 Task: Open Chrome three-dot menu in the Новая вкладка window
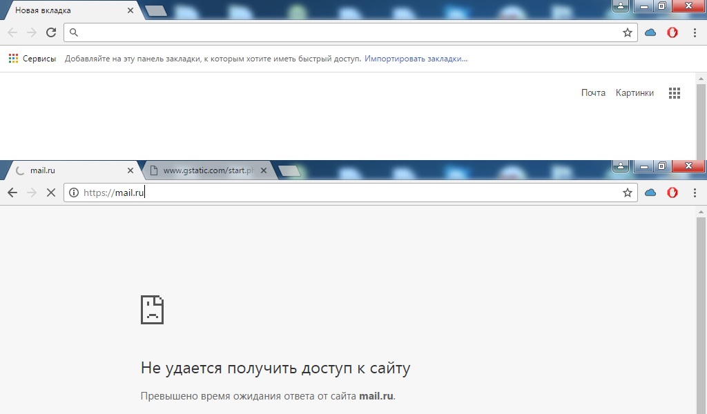694,32
